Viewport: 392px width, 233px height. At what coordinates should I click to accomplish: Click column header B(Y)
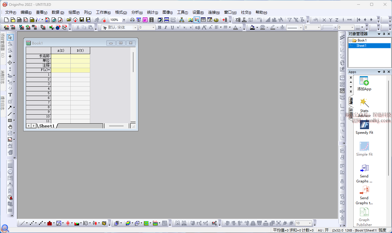[80, 51]
